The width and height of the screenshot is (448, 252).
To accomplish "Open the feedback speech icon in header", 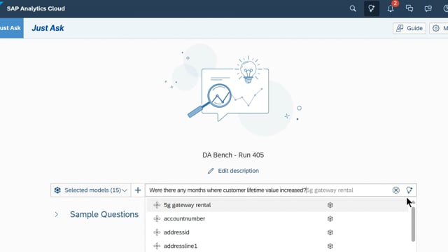I will (428, 8).
